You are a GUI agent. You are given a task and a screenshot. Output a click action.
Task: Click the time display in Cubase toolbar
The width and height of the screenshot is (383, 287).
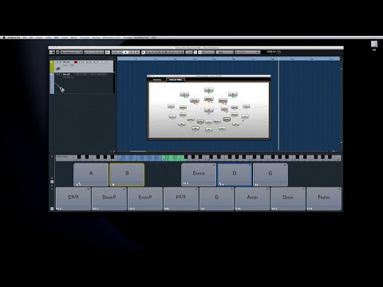pos(274,52)
